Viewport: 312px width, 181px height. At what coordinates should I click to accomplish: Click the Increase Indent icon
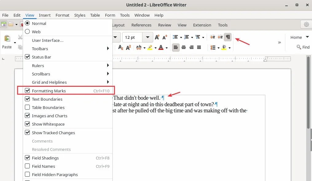point(213,37)
